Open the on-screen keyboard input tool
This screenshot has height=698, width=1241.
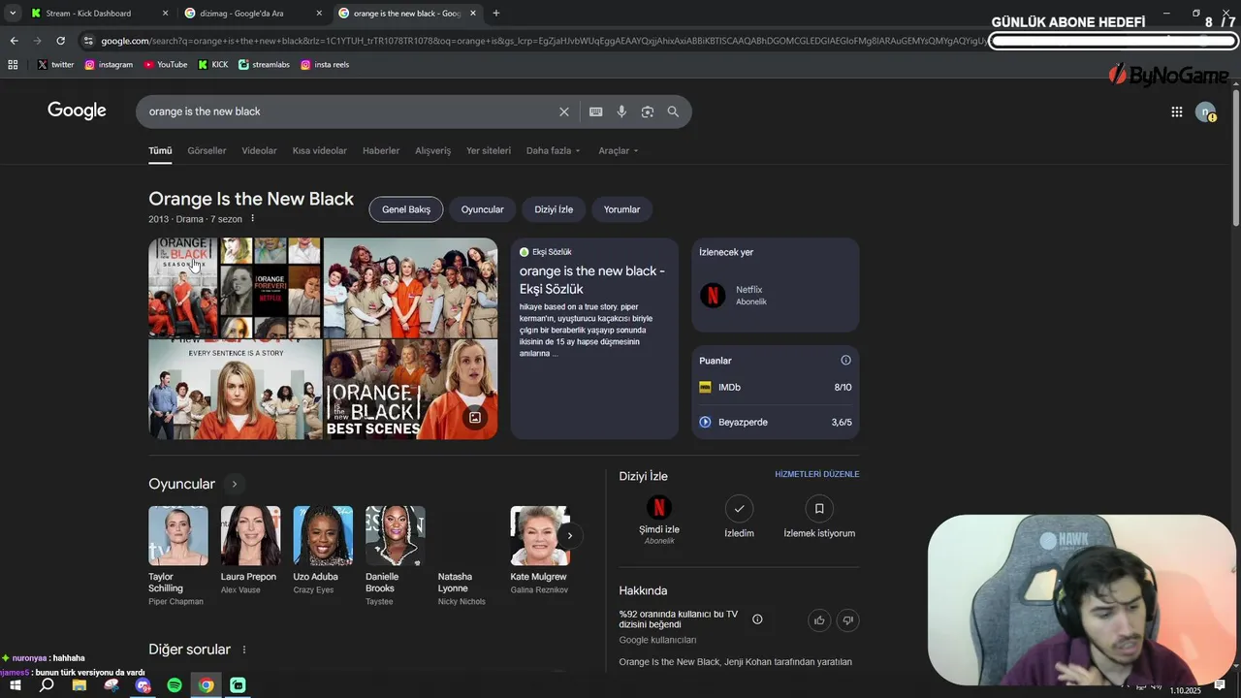pos(596,111)
